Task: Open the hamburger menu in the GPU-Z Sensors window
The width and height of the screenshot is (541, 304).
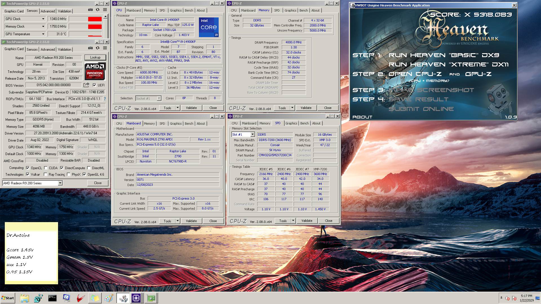Action: [x=105, y=10]
